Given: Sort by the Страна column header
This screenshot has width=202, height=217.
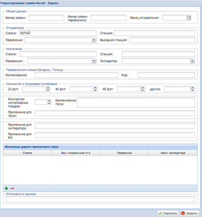Looking at the screenshot, I should click(27, 153).
